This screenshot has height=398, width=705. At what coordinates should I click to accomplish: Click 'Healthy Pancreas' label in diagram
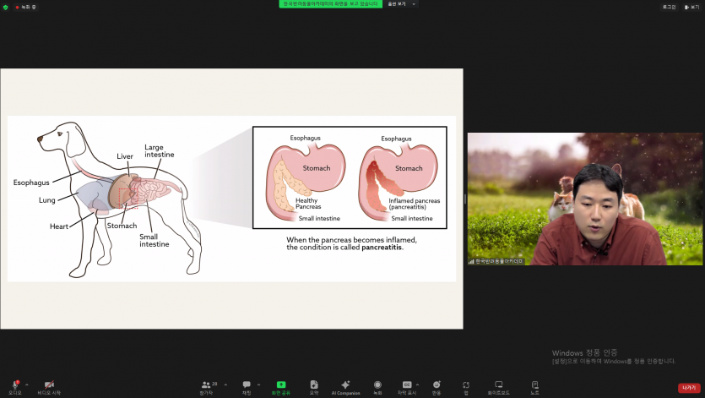308,204
